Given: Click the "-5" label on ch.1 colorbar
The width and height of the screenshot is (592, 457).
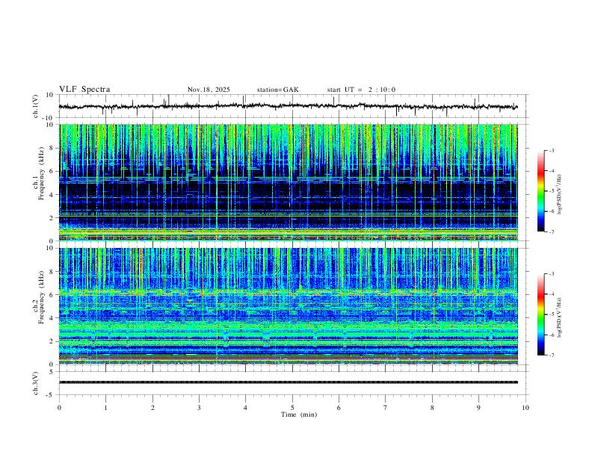Looking at the screenshot, I should (x=552, y=191).
